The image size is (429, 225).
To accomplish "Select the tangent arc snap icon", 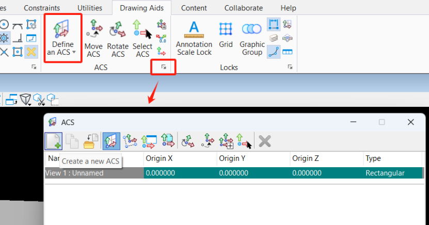I will pos(18,25).
